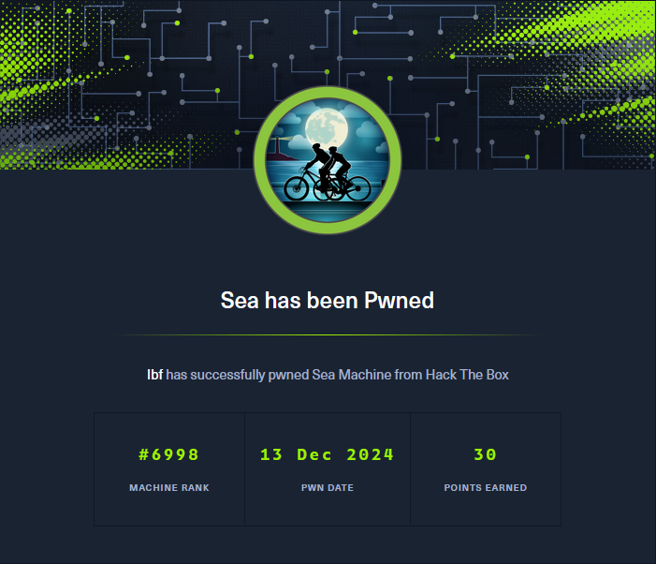Click the green divider line under the heading

[328, 335]
